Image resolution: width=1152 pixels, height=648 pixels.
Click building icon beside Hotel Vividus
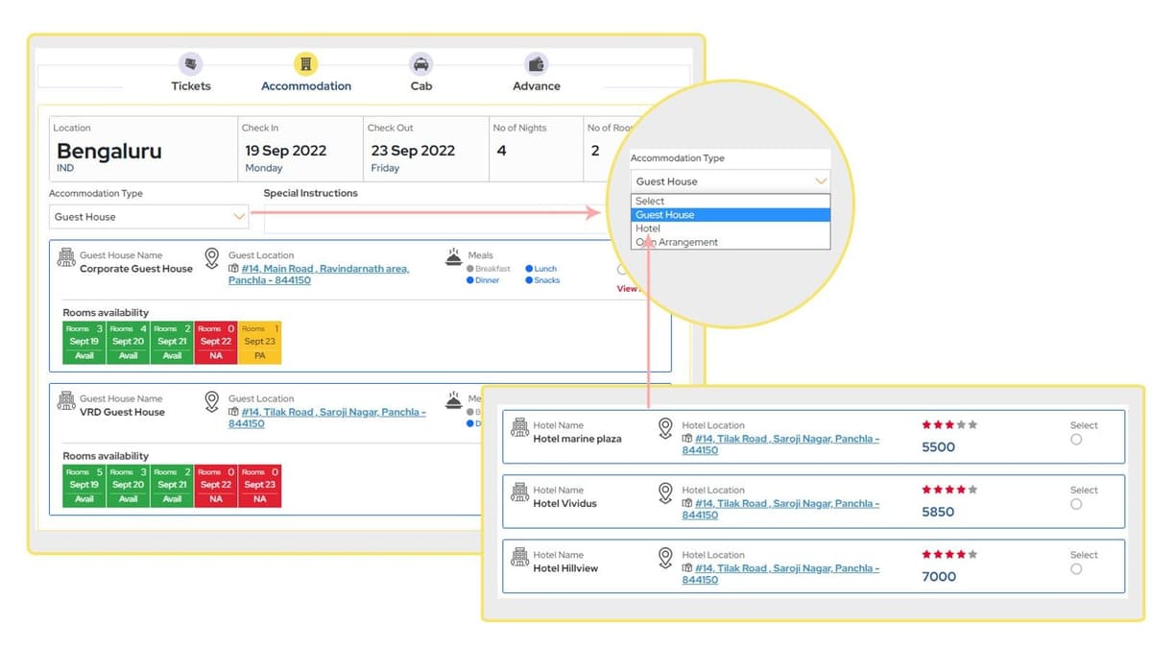(520, 492)
